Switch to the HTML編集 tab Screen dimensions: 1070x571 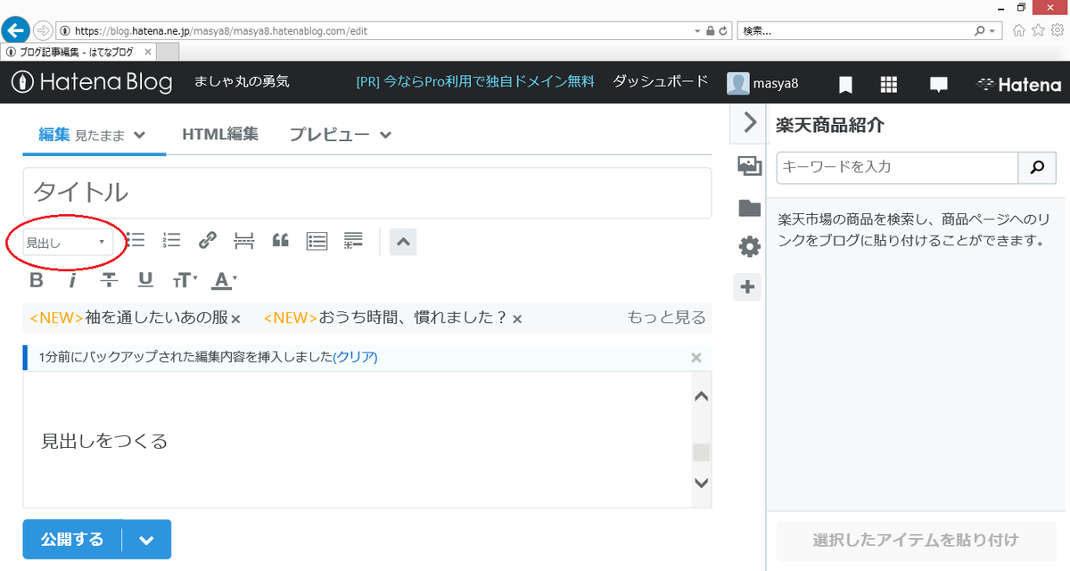(220, 135)
